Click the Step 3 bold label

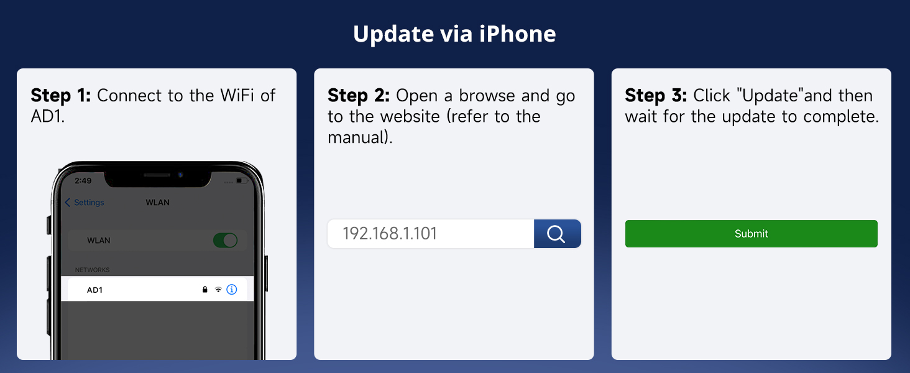(x=656, y=96)
